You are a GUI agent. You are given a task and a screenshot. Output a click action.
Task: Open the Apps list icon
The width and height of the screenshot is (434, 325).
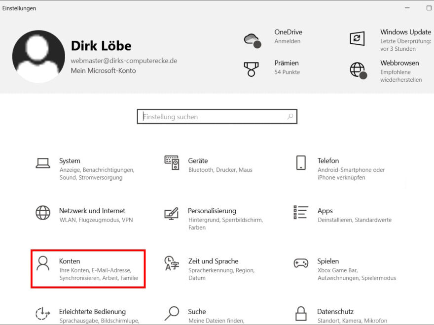[301, 212]
